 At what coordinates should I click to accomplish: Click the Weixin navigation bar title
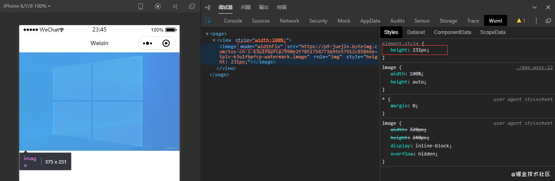(x=99, y=43)
